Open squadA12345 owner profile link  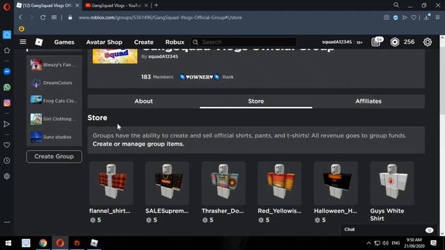[163, 56]
